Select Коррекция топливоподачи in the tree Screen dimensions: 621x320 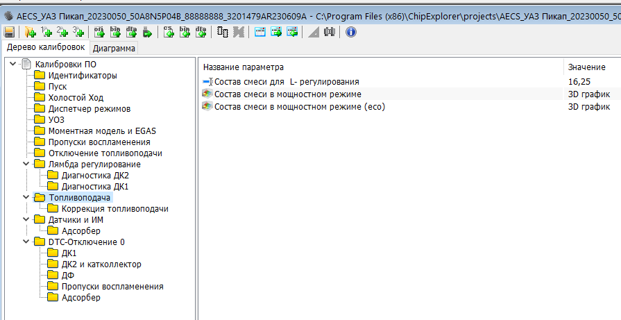[114, 209]
